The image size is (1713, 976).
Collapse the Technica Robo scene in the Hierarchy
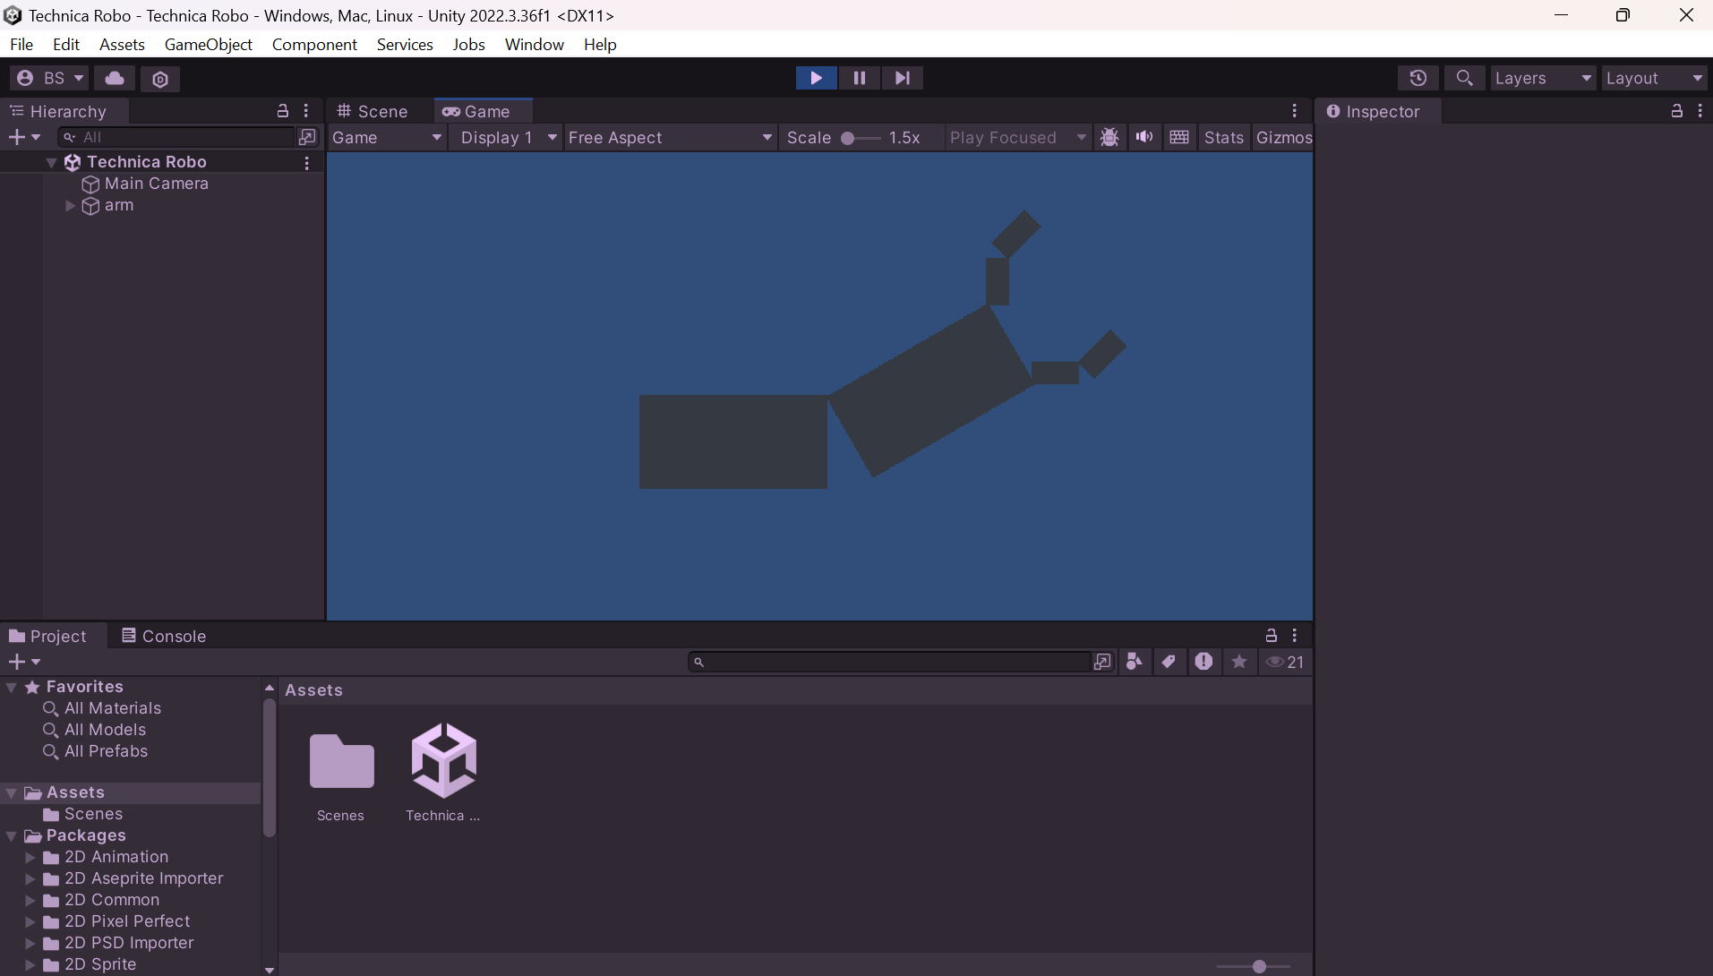tap(52, 162)
